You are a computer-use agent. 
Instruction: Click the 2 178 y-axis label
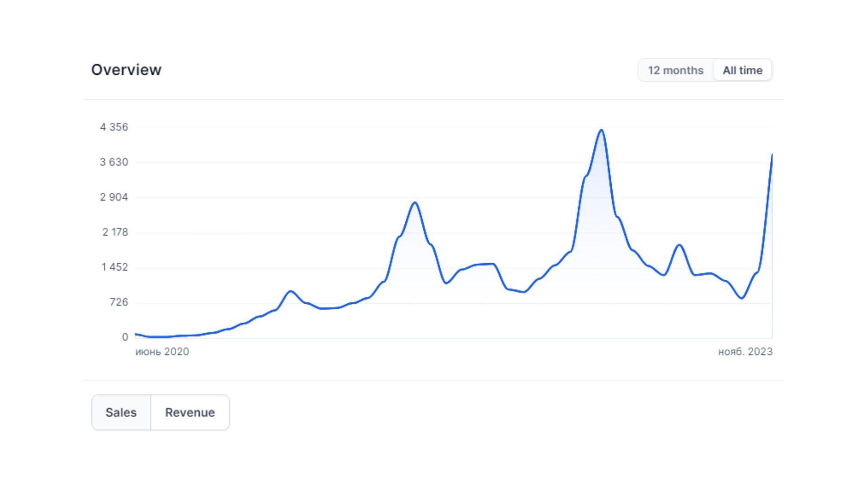point(115,232)
